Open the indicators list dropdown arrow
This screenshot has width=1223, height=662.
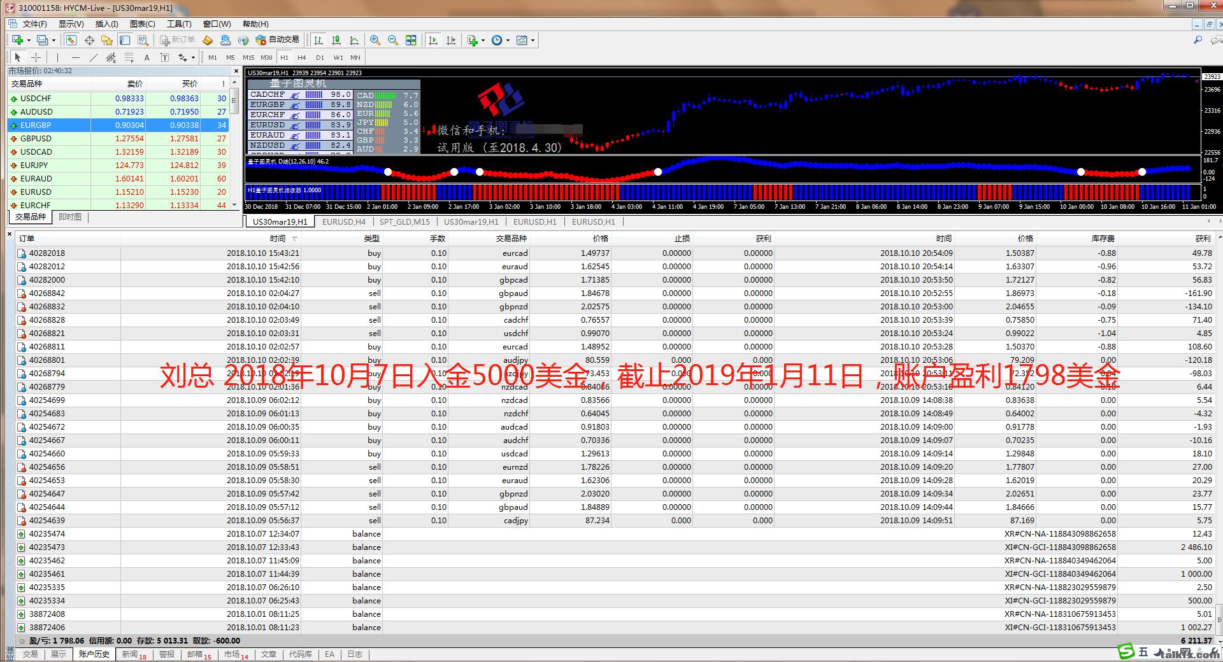point(483,41)
